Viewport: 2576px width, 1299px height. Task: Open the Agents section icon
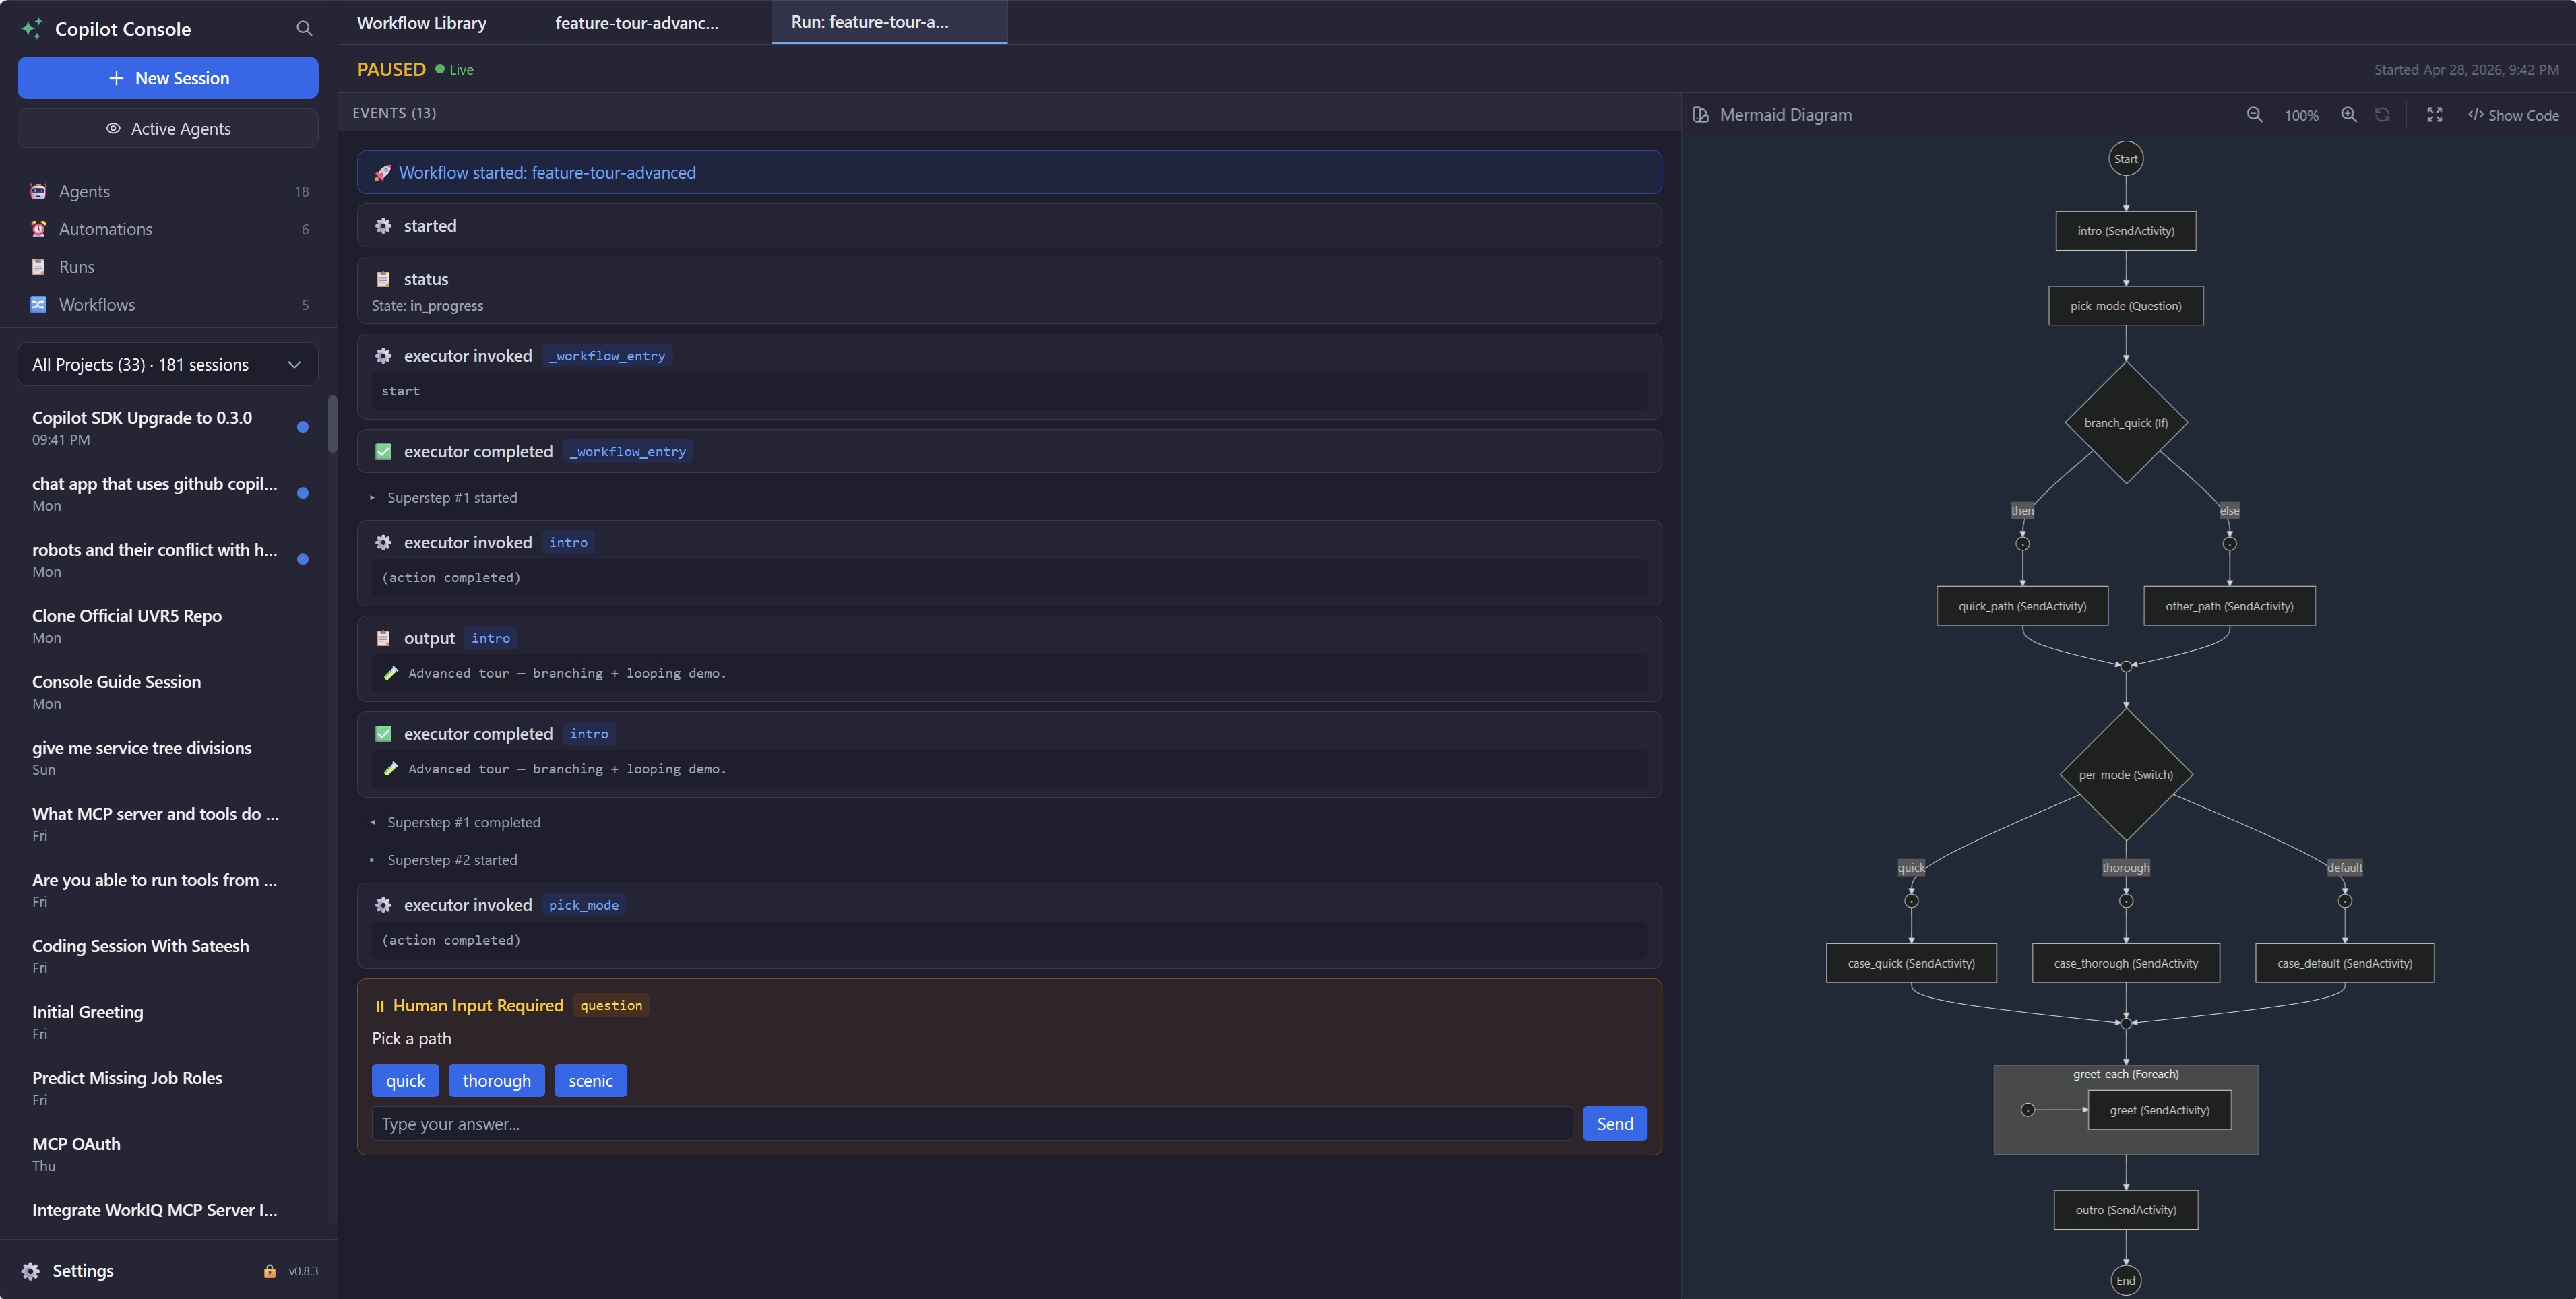coord(38,191)
